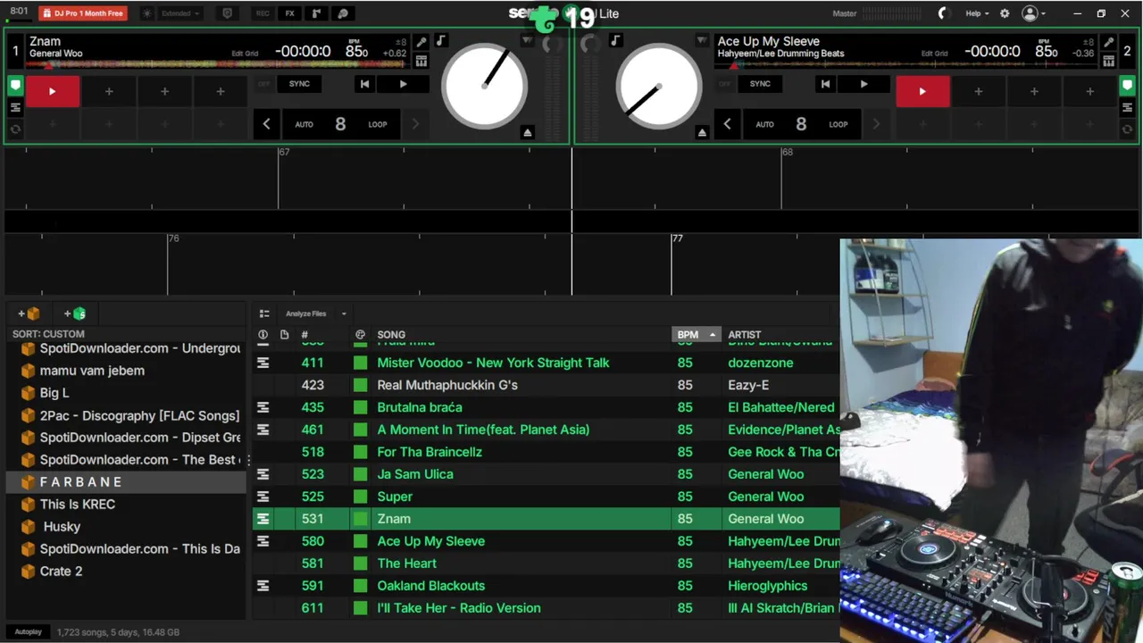
Task: Open the Extended view mode dropdown
Action: tap(181, 13)
